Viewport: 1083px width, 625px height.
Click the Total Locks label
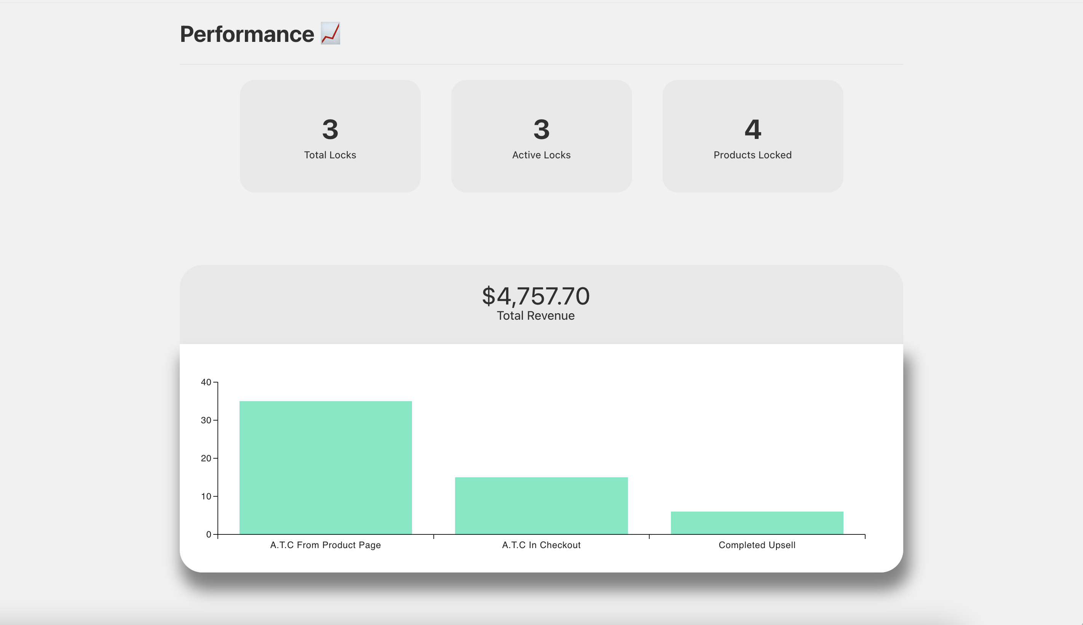[x=330, y=155]
